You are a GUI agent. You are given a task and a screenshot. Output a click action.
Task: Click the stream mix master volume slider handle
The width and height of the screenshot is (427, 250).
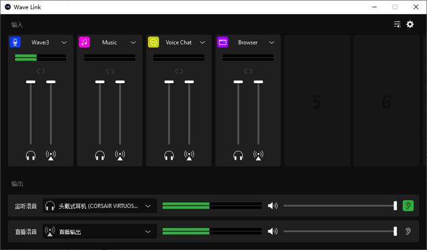[x=395, y=231]
